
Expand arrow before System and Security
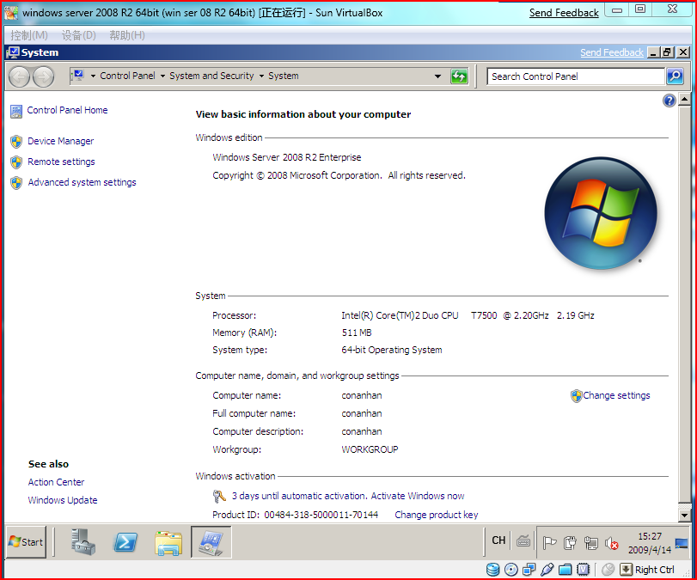[x=162, y=76]
